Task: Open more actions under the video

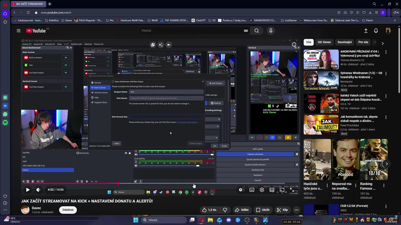Action: click(296, 210)
